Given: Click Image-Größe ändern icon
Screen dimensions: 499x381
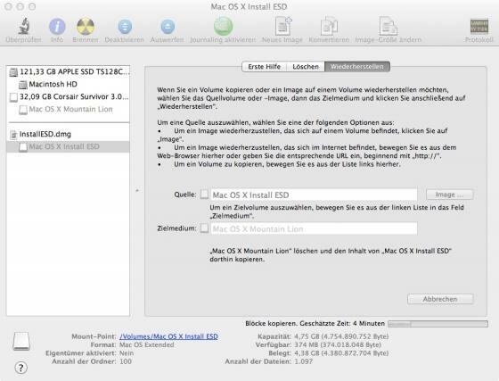Looking at the screenshot, I should (x=388, y=26).
